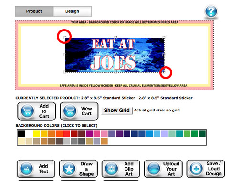The width and height of the screenshot is (230, 181).
Task: Pick the black background color swatch
Action: [x=21, y=133]
